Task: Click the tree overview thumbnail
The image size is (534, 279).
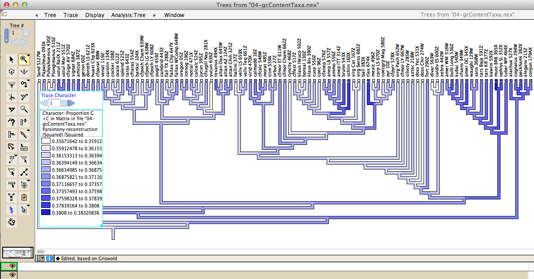Action: (x=18, y=253)
